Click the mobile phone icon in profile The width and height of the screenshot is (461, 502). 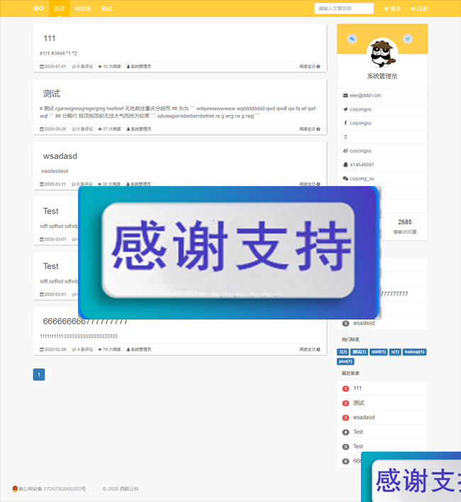(345, 137)
